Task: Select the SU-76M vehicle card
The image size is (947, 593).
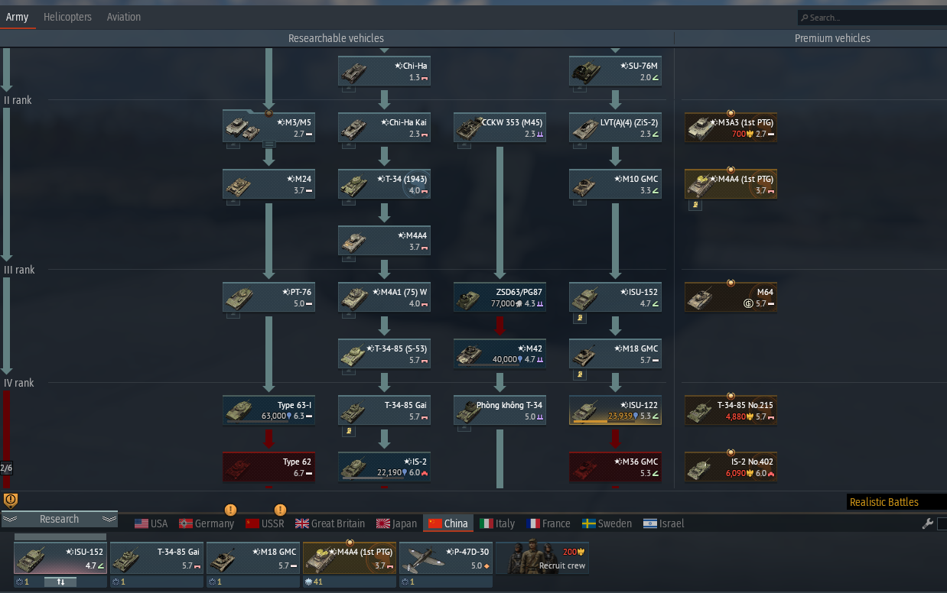Action: point(615,71)
